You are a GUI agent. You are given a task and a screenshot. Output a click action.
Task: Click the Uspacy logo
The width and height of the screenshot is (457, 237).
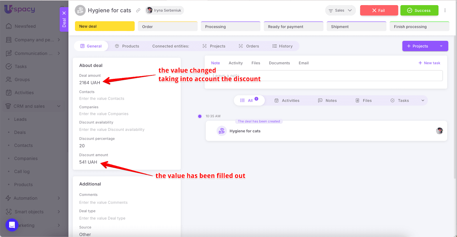tap(19, 9)
